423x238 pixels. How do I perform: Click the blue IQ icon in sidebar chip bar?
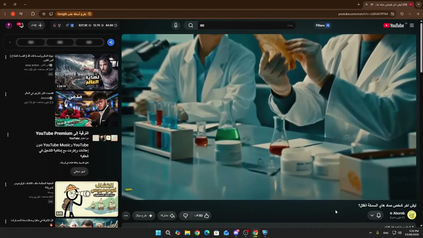click(111, 42)
